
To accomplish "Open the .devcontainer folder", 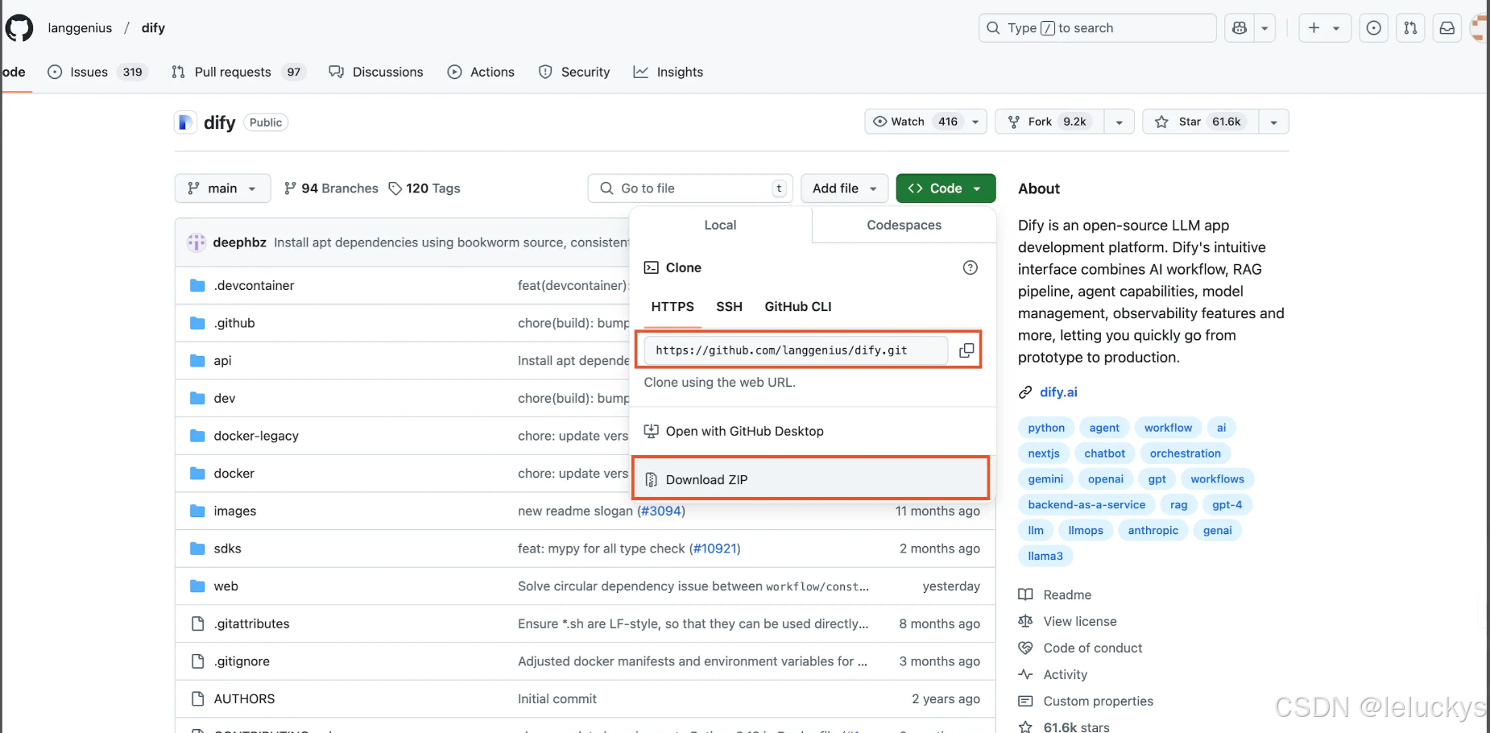I will (x=254, y=286).
